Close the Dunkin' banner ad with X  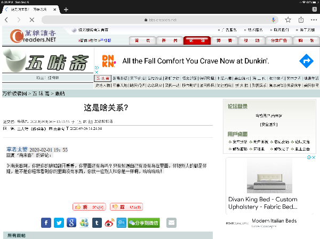pos(97,72)
